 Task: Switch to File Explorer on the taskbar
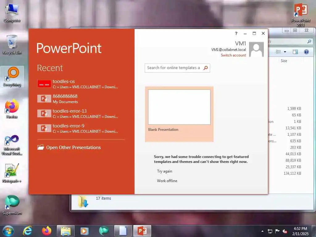pos(66,231)
